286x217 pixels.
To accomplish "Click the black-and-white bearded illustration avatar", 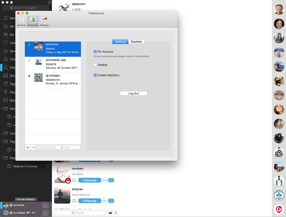I will pos(279,152).
